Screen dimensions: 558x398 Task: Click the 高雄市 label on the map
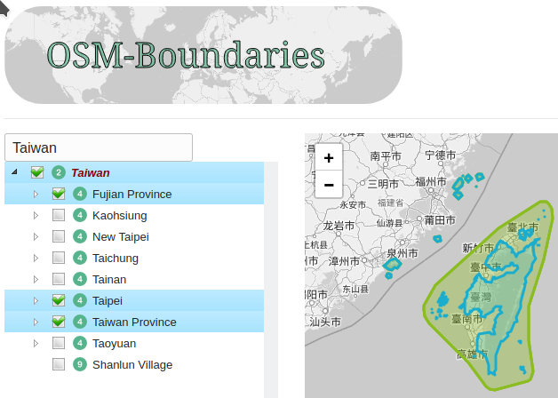(472, 354)
